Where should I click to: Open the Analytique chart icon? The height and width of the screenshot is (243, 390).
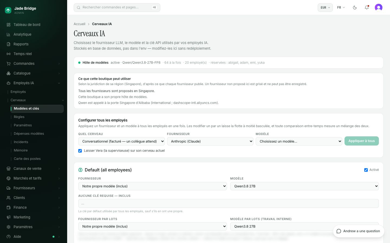[x=8, y=34]
